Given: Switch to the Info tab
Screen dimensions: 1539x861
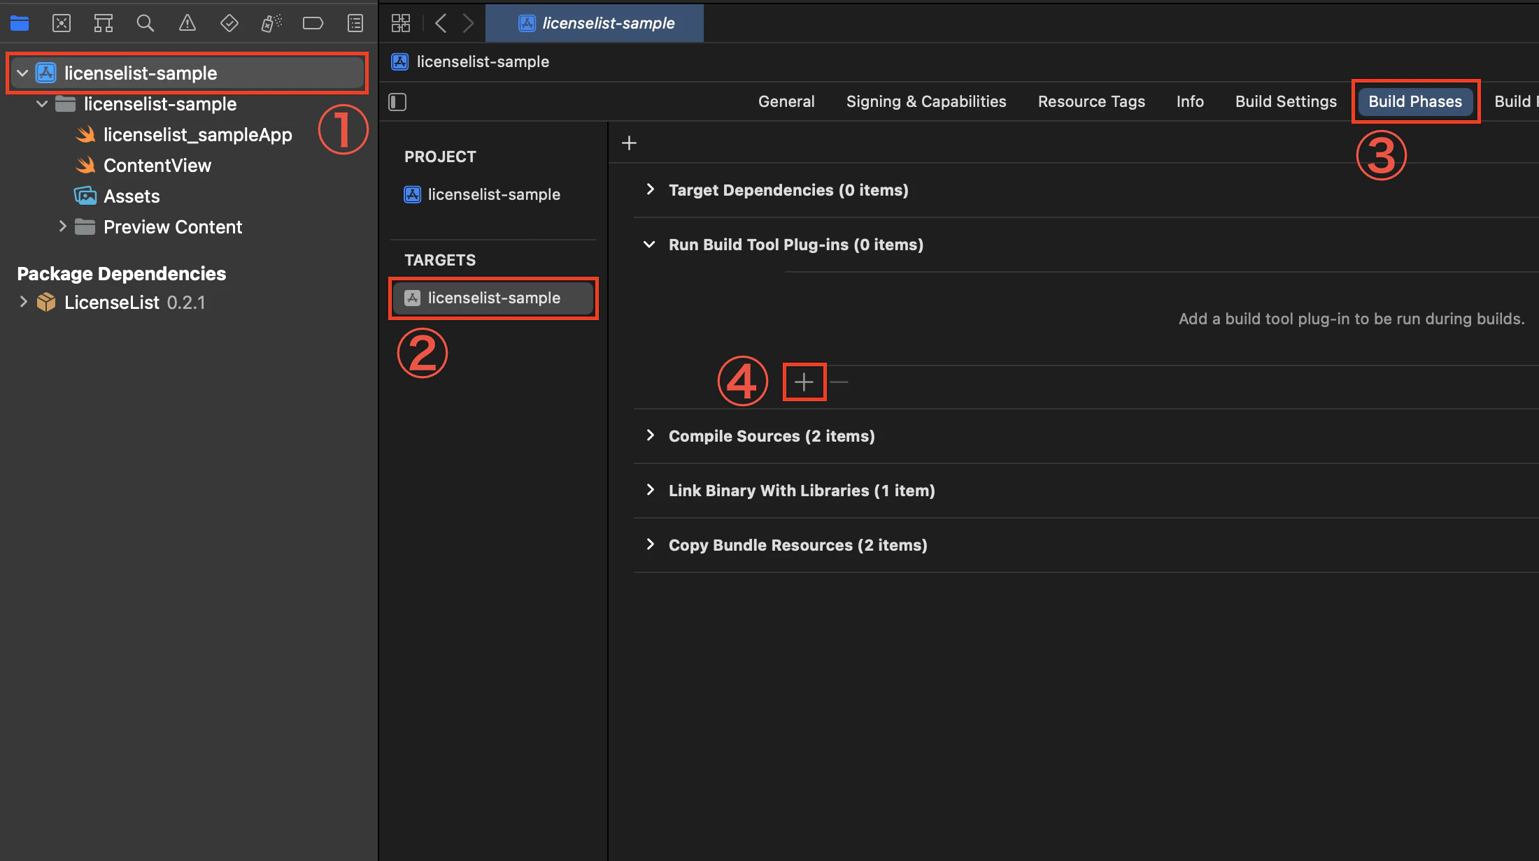Looking at the screenshot, I should (1190, 101).
